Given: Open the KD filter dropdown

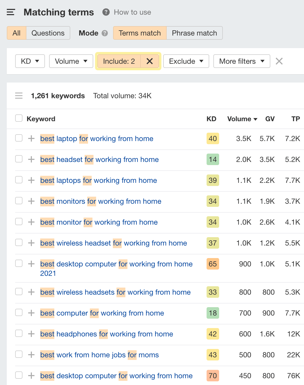Looking at the screenshot, I should (30, 61).
